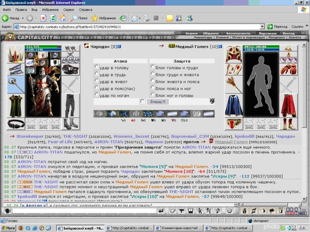Open the smiley emoticon picker icon
Screen dimensions: 310x232
point(229,211)
